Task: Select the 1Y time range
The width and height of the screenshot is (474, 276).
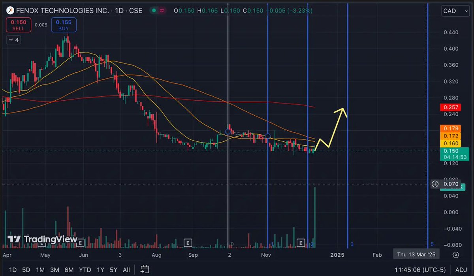Action: (100, 270)
